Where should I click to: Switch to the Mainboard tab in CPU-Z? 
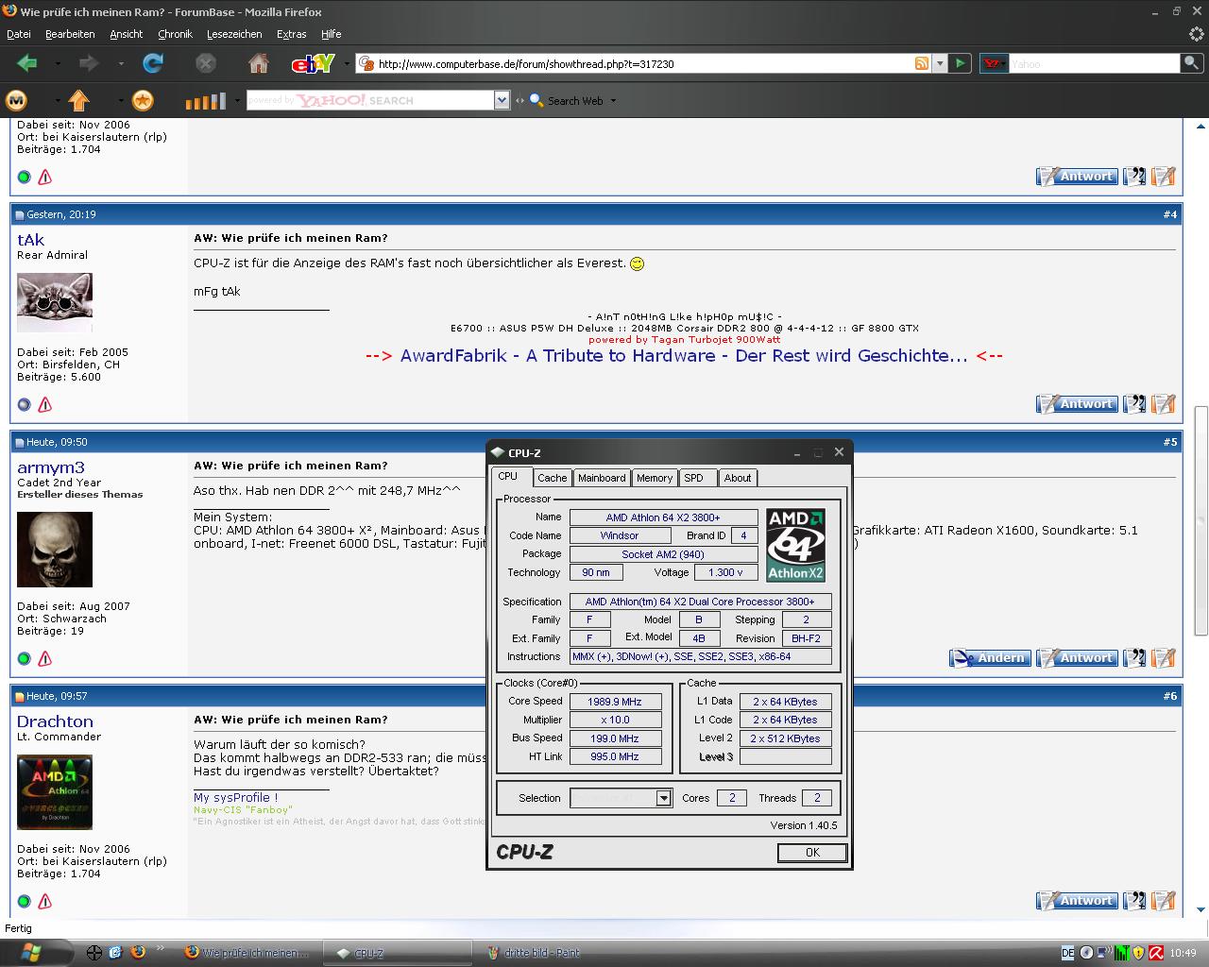[x=602, y=478]
